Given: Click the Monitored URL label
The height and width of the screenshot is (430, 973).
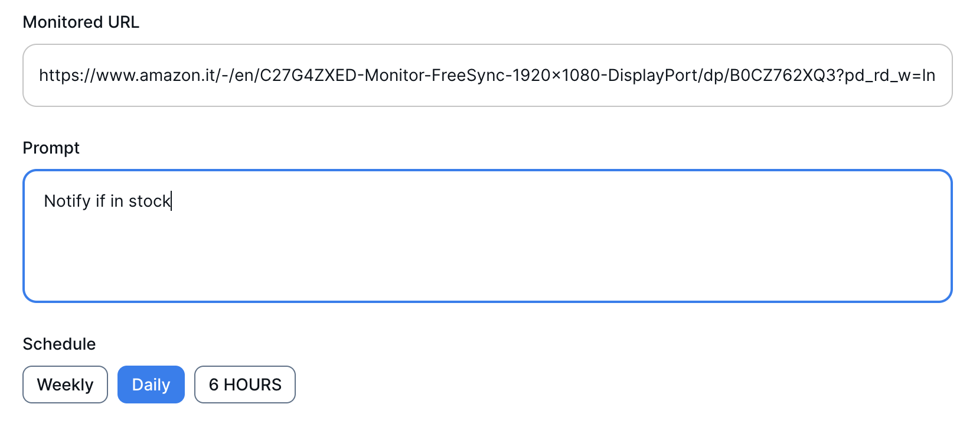Looking at the screenshot, I should click(x=81, y=22).
